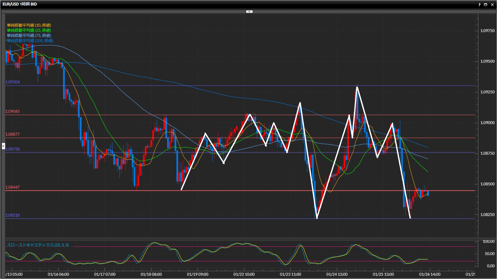Image resolution: width=497 pixels, height=279 pixels.
Task: Select the Slow Stochastics (25, 3, 3) label
Action: pos(38,245)
